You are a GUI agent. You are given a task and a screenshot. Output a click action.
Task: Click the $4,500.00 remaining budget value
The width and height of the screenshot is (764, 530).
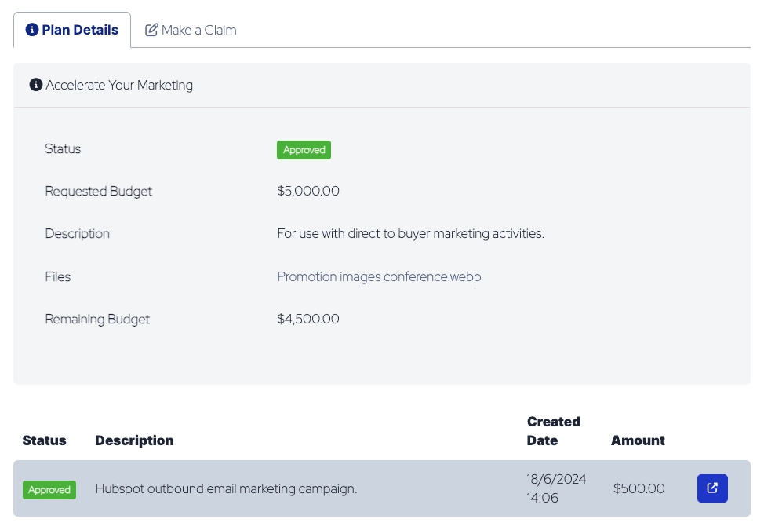point(308,319)
